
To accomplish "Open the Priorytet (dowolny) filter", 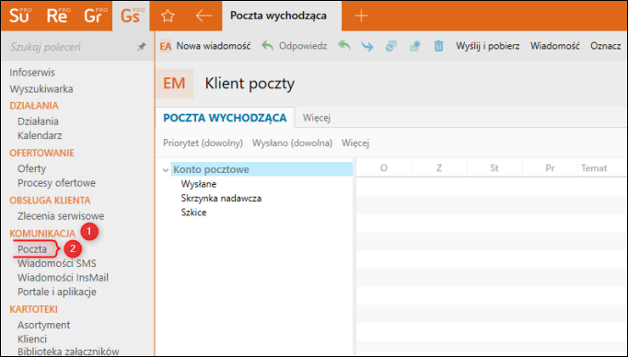I will point(203,143).
